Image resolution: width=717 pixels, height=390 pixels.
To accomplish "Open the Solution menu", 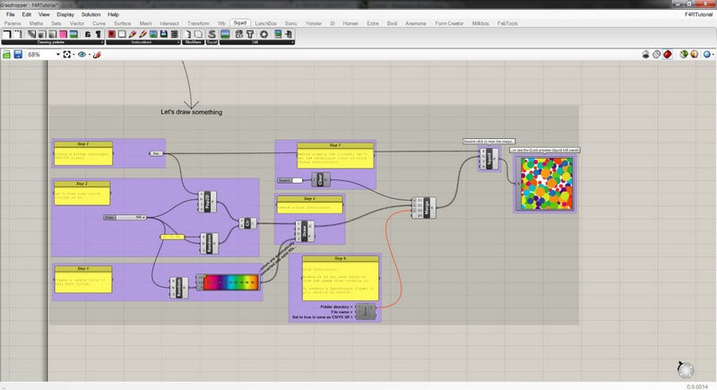I will click(x=91, y=14).
